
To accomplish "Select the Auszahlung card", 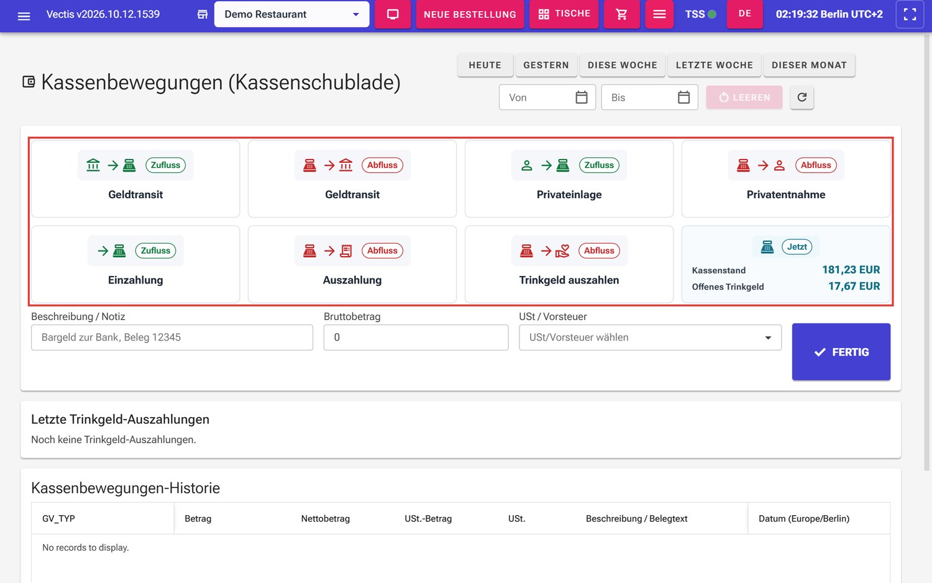I will (352, 264).
